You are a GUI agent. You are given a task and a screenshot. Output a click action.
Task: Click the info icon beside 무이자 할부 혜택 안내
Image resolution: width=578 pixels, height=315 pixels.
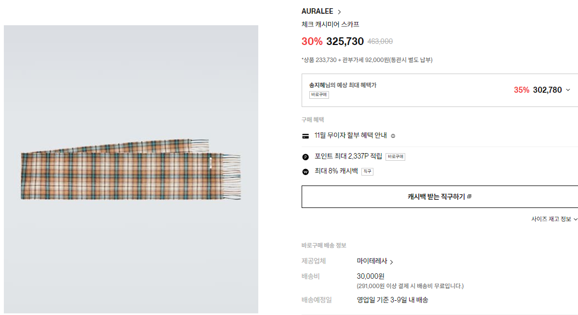393,136
